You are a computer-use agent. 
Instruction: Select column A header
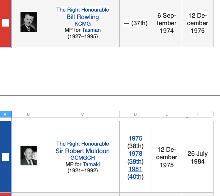tap(6, 114)
